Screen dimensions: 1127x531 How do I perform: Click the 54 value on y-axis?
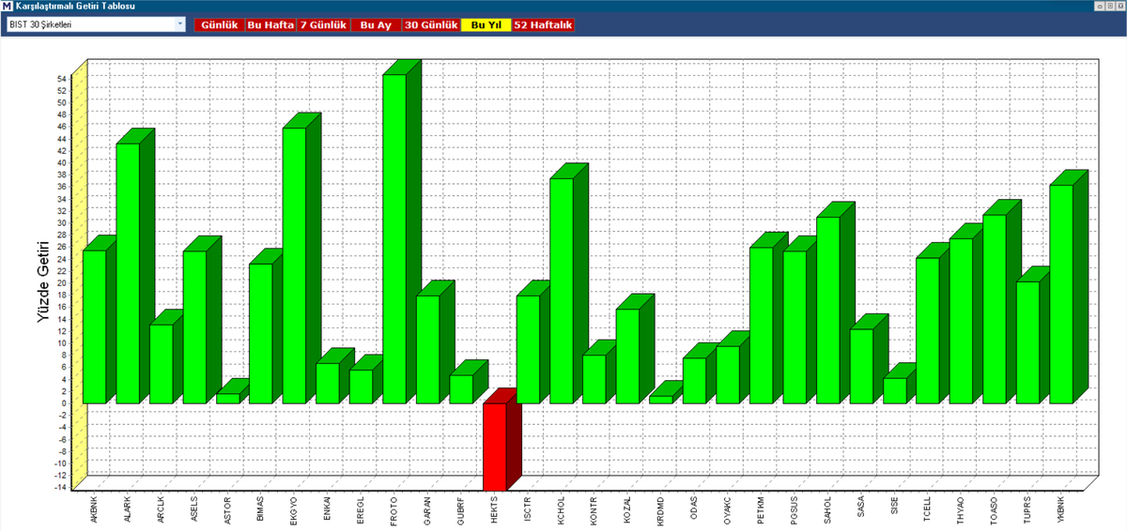[x=61, y=79]
